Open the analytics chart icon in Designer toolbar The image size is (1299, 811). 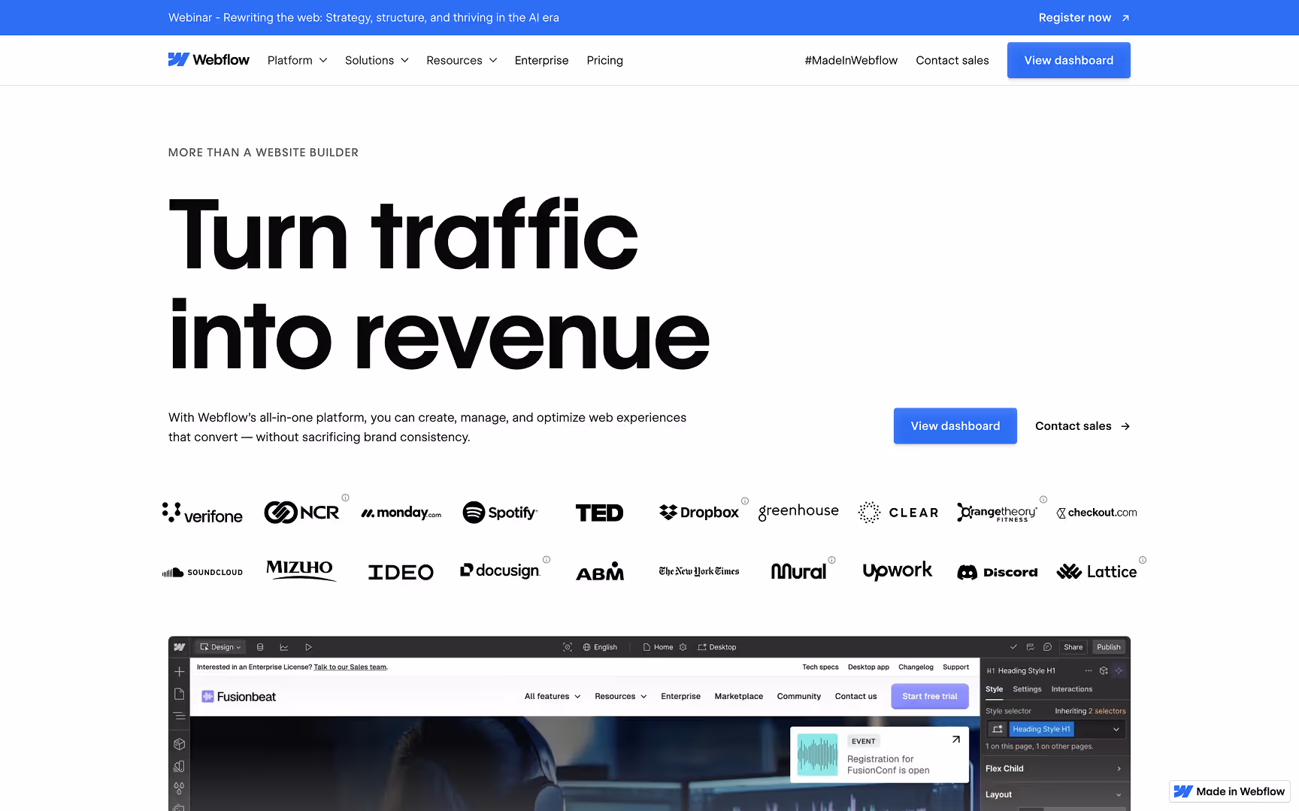(284, 647)
